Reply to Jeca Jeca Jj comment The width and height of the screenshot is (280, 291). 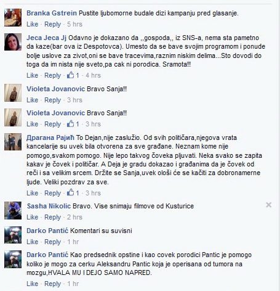52,75
